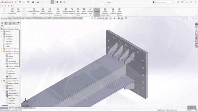Open the CAMWorks 2022 Workflow tab
198x111 pixels.
[61, 18]
